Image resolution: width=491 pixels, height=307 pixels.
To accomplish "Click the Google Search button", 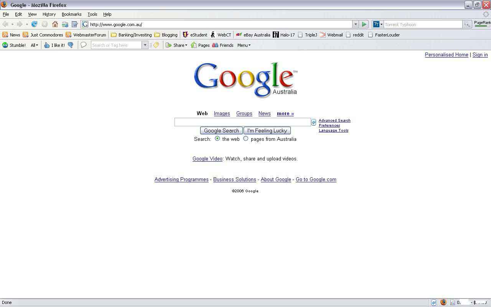I will tap(221, 130).
